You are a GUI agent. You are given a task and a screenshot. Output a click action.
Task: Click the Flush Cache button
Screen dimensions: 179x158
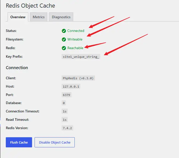click(x=19, y=142)
